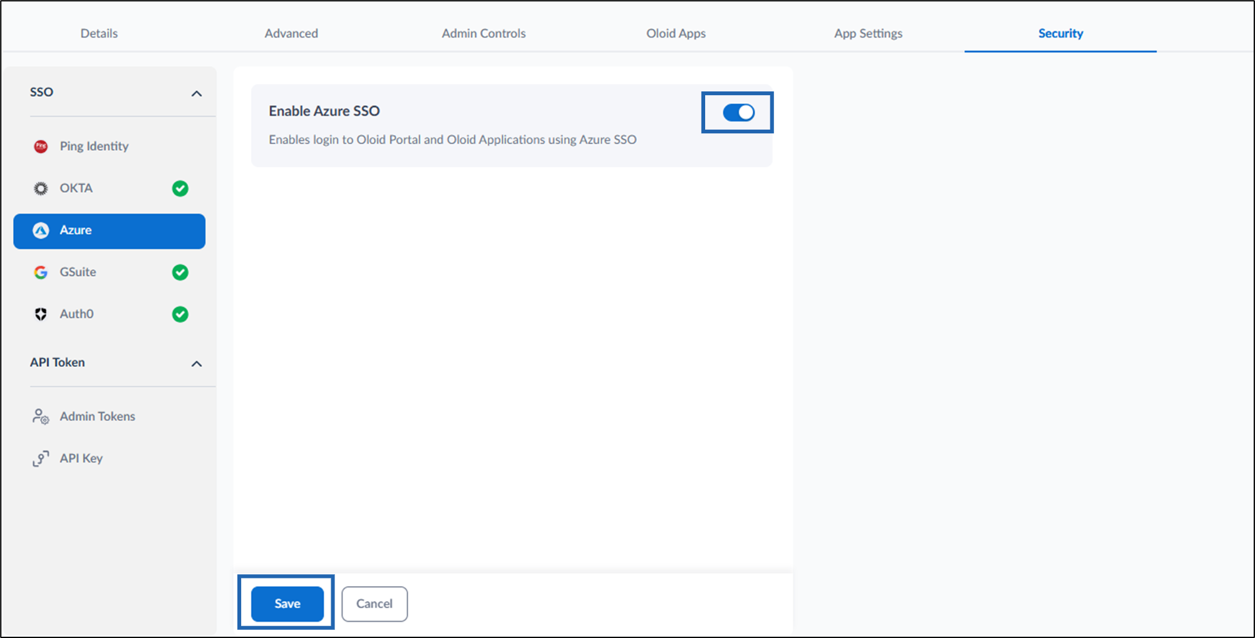The width and height of the screenshot is (1255, 638).
Task: Collapse the API Token section chevron
Action: (x=197, y=364)
